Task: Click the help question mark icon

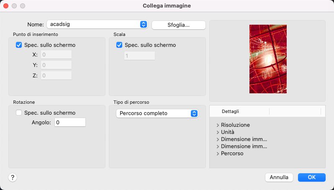Action: [13, 177]
